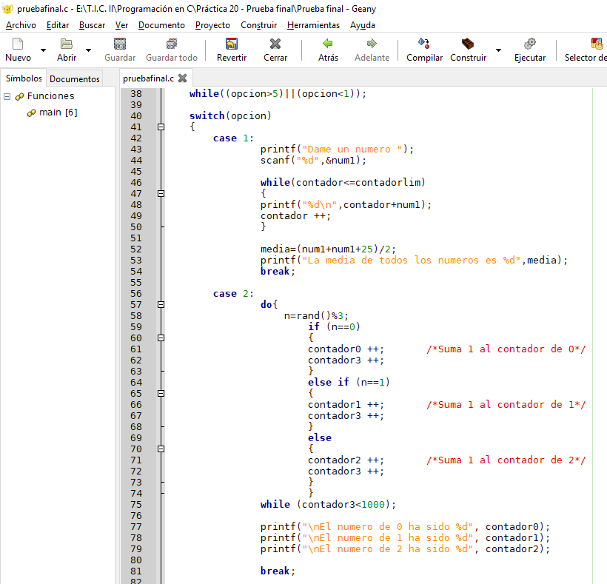607x584 pixels.
Task: Click 'while (contador3<1000);' line
Action: tap(328, 505)
